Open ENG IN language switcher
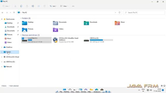Screen dimensions: 166x93 coord(143,90)
